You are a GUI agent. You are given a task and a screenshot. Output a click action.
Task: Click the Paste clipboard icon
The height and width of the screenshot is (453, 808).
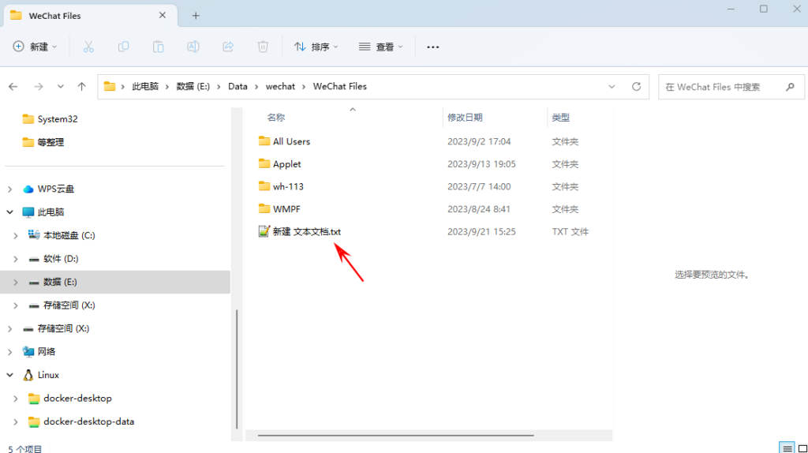pos(158,47)
